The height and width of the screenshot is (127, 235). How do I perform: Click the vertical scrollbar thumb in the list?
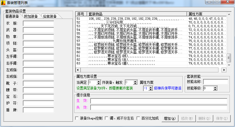pos(228,58)
